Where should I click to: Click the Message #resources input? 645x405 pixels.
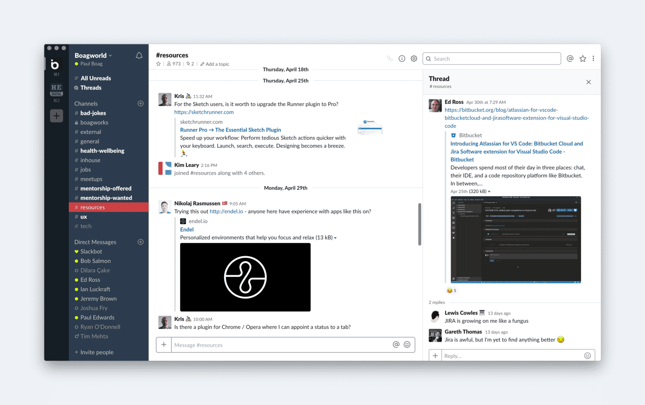[282, 345]
